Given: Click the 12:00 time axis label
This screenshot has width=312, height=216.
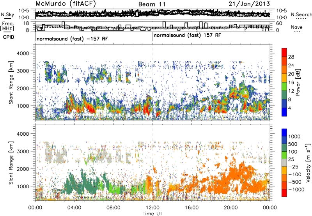Looking at the screenshot, I should tap(152, 208).
